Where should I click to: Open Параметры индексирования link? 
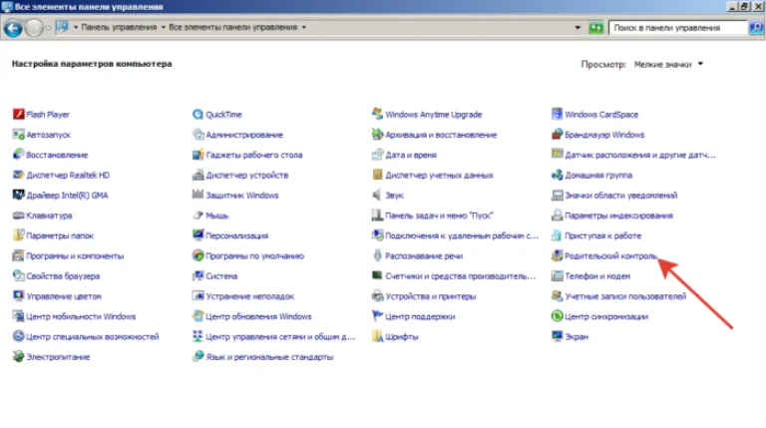point(619,215)
